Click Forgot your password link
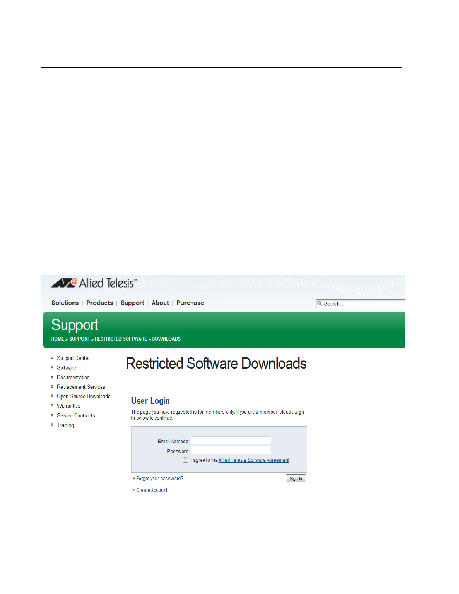The image size is (459, 594). (160, 479)
